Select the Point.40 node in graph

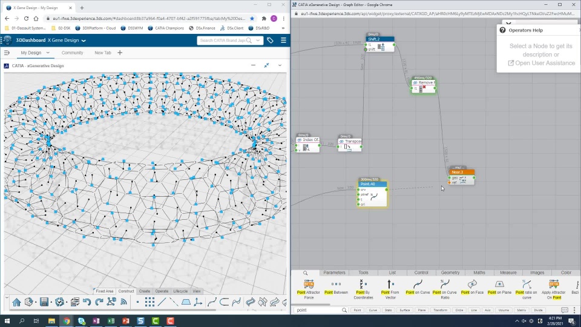[373, 194]
